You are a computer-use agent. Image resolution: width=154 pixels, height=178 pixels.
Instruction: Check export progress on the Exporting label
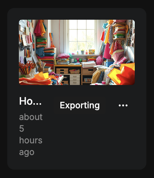[x=80, y=105]
